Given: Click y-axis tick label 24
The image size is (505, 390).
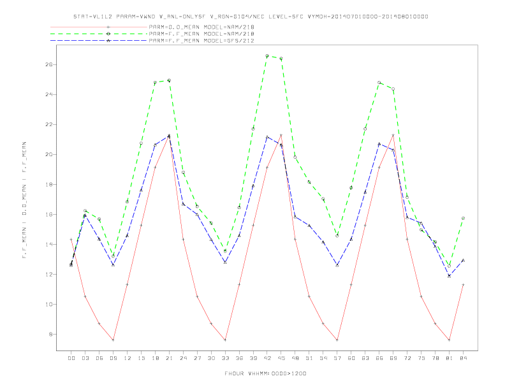Looking at the screenshot, I should pos(49,94).
